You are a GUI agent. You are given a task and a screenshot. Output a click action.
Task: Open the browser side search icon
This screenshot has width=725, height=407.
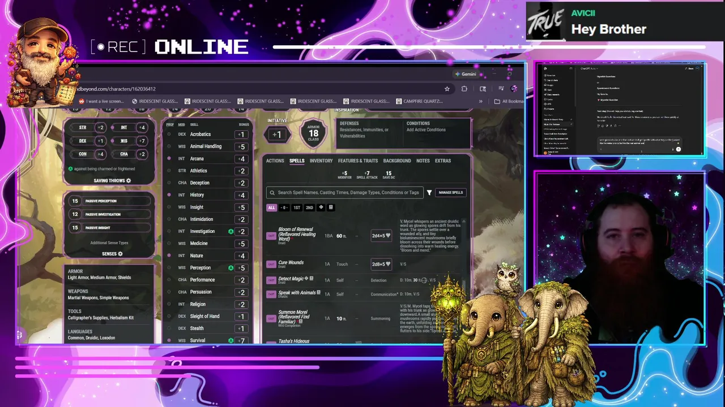(x=483, y=89)
